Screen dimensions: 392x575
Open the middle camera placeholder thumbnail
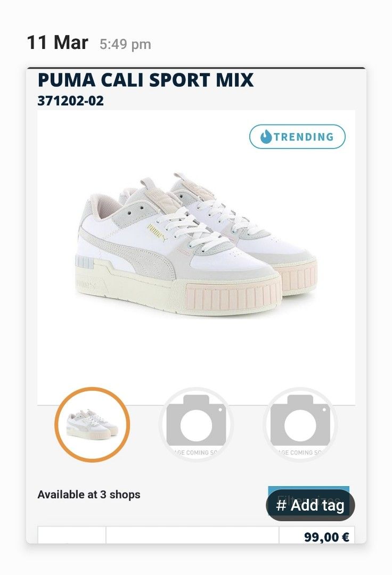[196, 425]
